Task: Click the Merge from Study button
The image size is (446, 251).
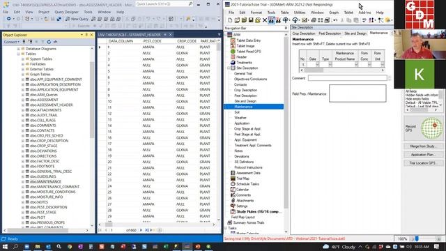Action: [x=423, y=146]
